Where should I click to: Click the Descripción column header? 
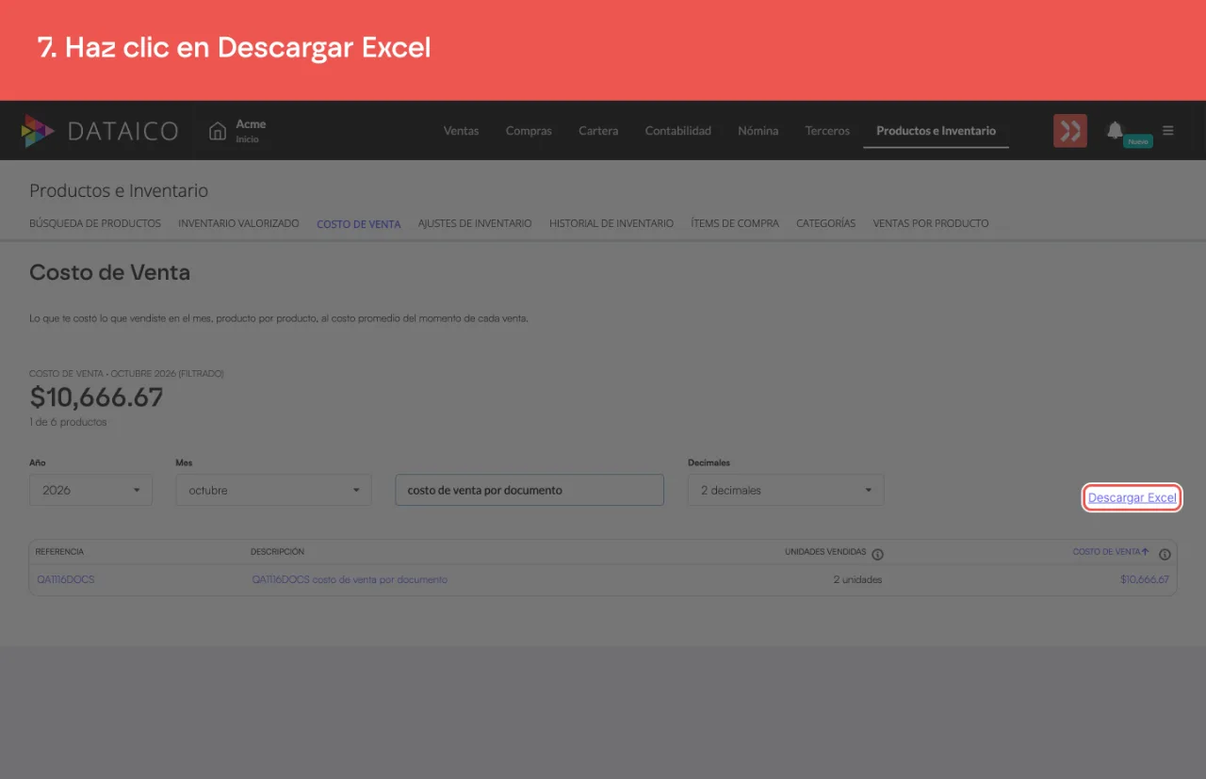tap(278, 552)
